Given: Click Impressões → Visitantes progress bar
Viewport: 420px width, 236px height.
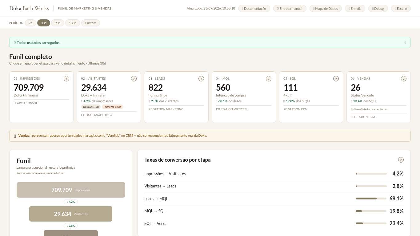Looking at the screenshot, I should tap(371, 174).
